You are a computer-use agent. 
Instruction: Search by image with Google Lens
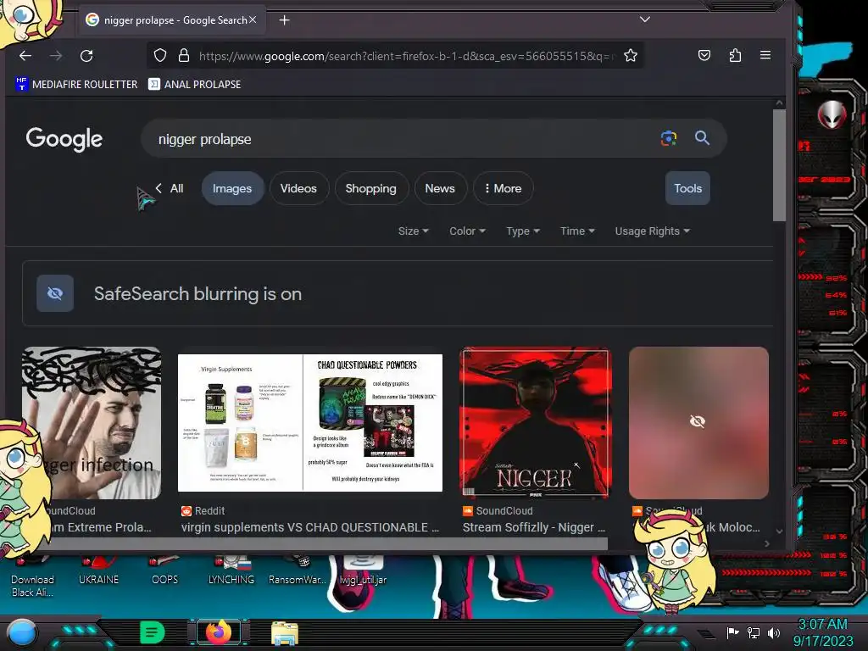click(669, 138)
